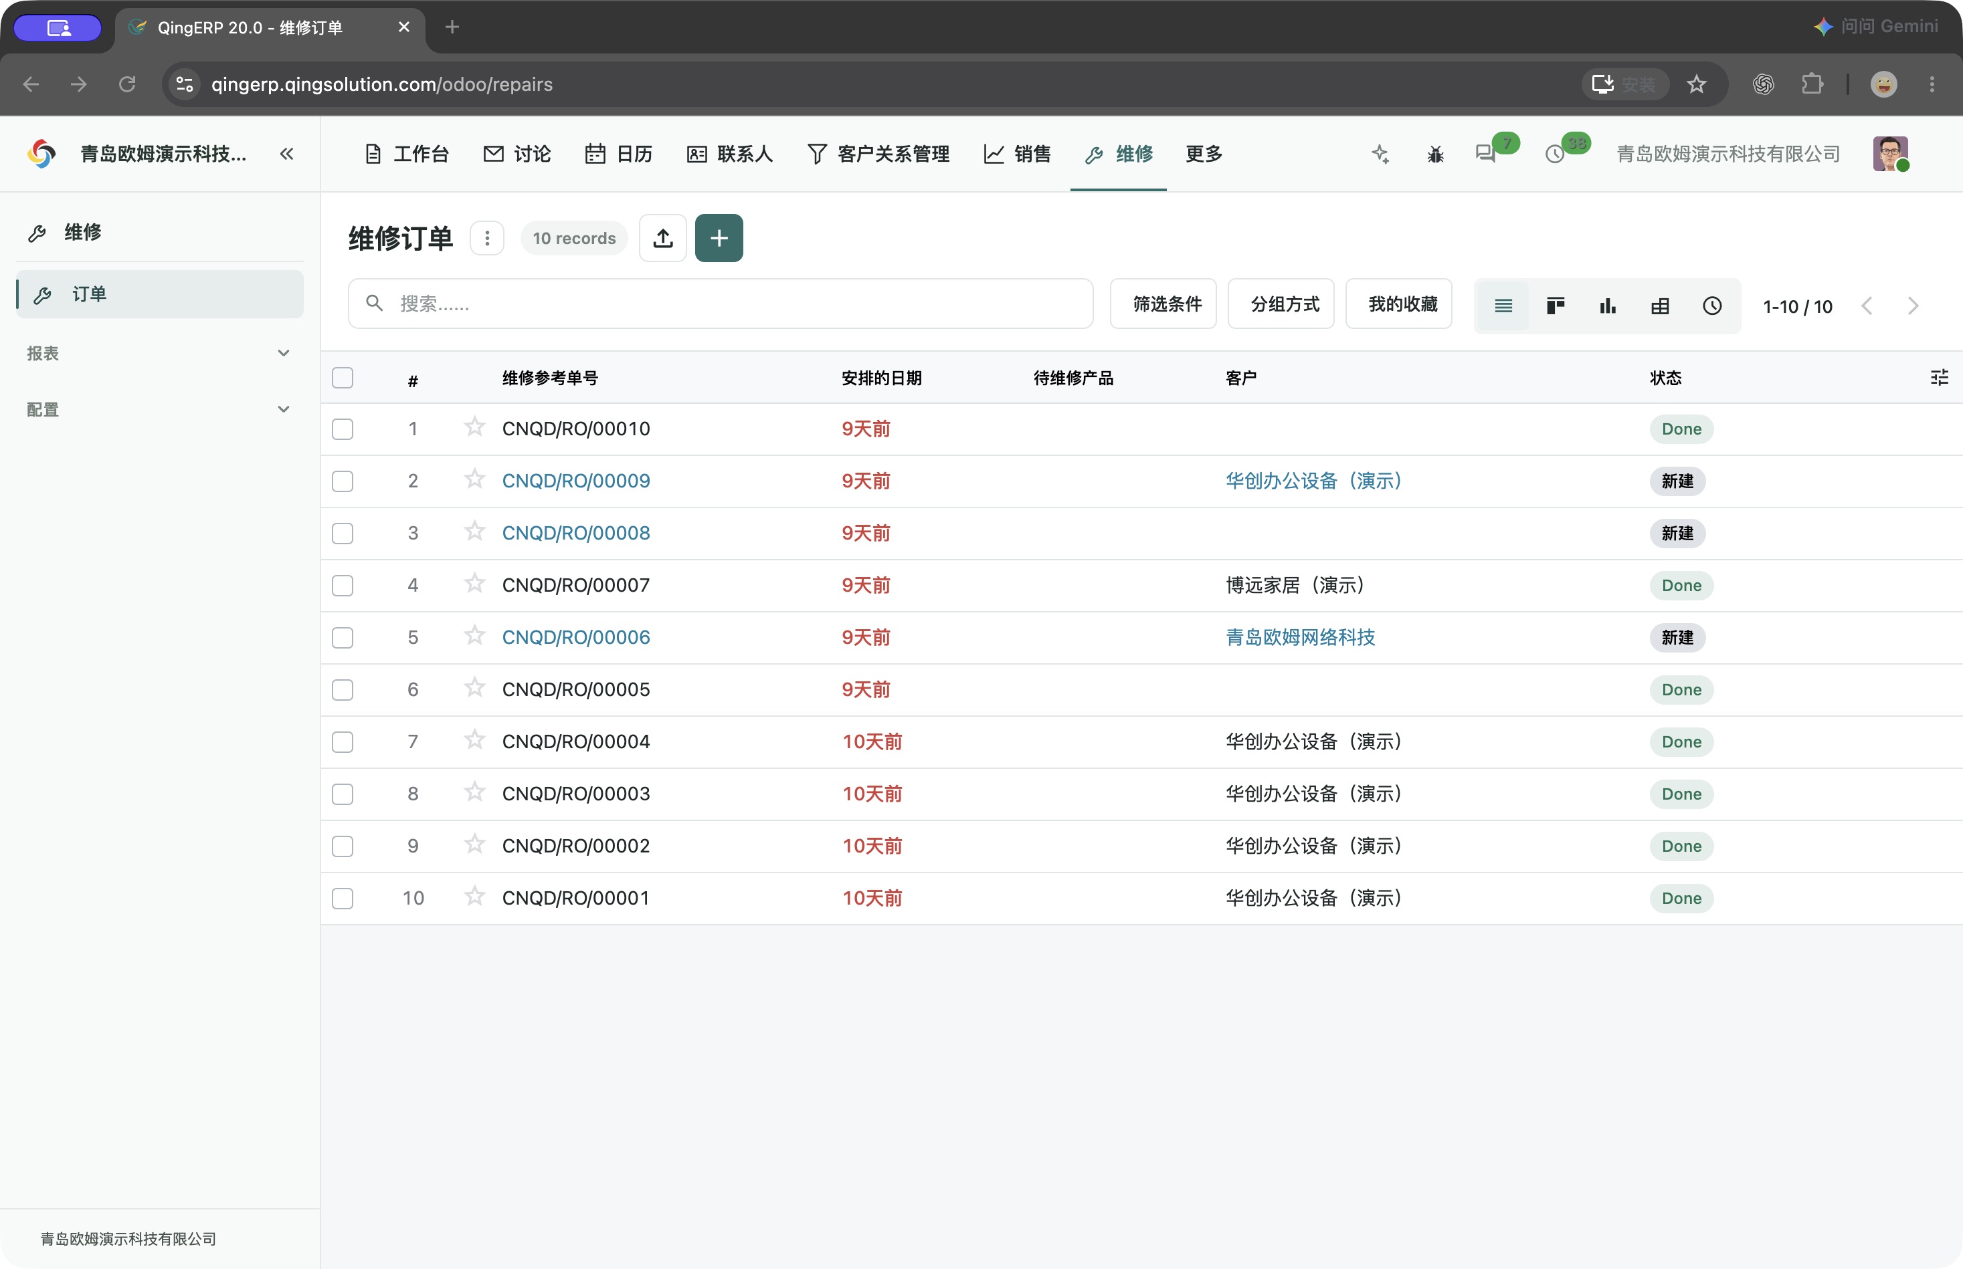Check the box for CNQD/RO/00001
The height and width of the screenshot is (1269, 1963).
342,898
